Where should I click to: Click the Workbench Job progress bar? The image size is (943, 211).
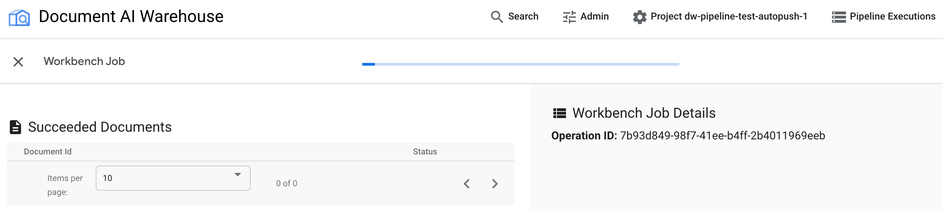[x=520, y=64]
